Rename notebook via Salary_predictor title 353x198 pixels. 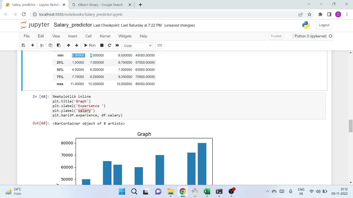[x=73, y=25]
